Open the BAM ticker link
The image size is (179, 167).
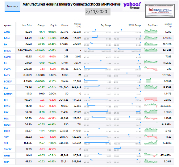[x=7, y=38]
